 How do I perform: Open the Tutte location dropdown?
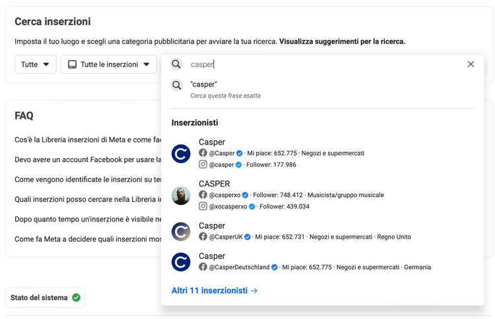tap(36, 65)
